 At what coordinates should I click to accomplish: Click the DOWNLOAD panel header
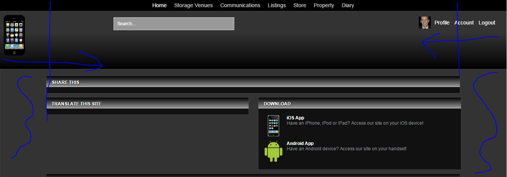pyautogui.click(x=360, y=103)
